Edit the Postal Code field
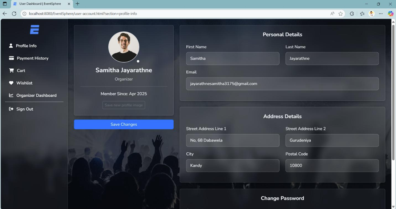The width and height of the screenshot is (396, 209). [x=332, y=165]
